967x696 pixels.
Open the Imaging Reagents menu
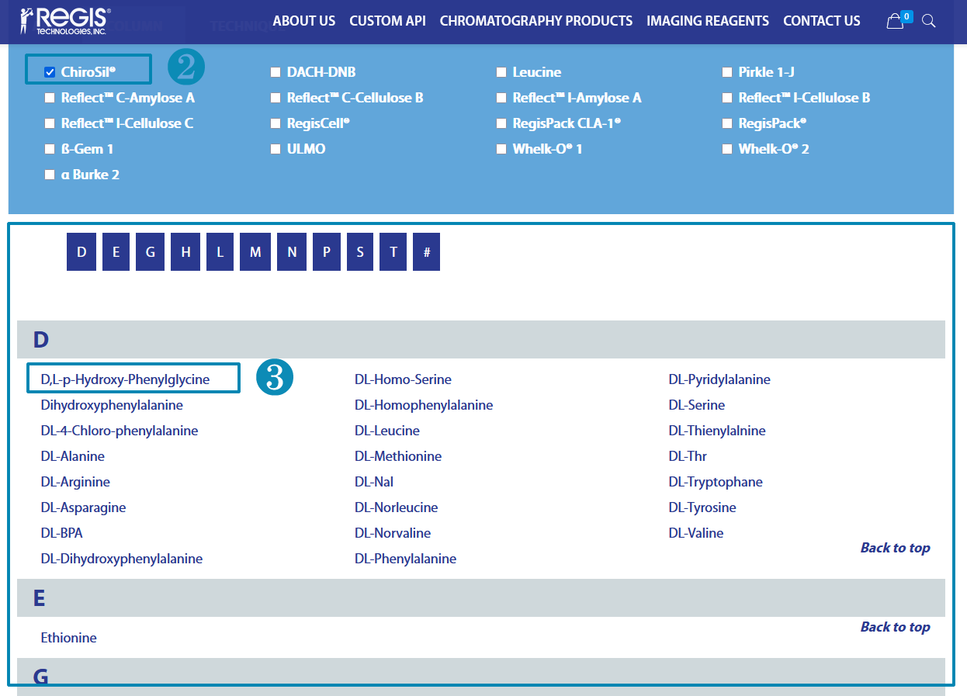click(708, 21)
